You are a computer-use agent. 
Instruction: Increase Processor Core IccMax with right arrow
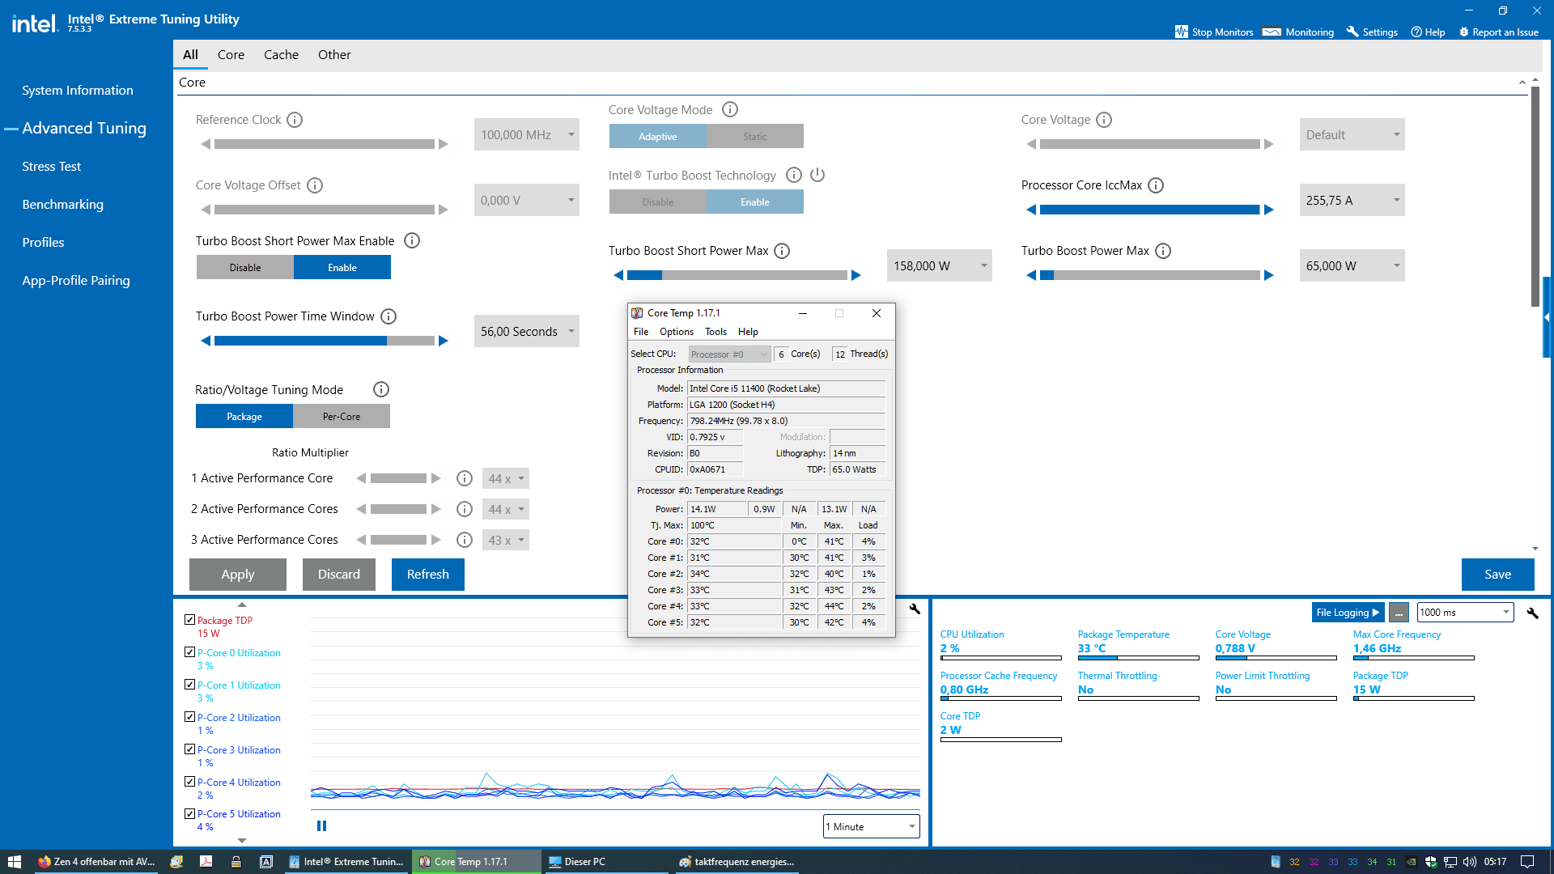tap(1269, 210)
